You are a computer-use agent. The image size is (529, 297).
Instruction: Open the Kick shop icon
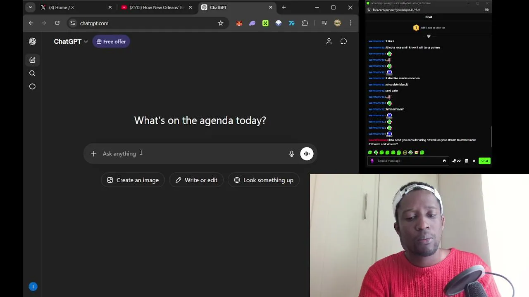[x=466, y=161]
